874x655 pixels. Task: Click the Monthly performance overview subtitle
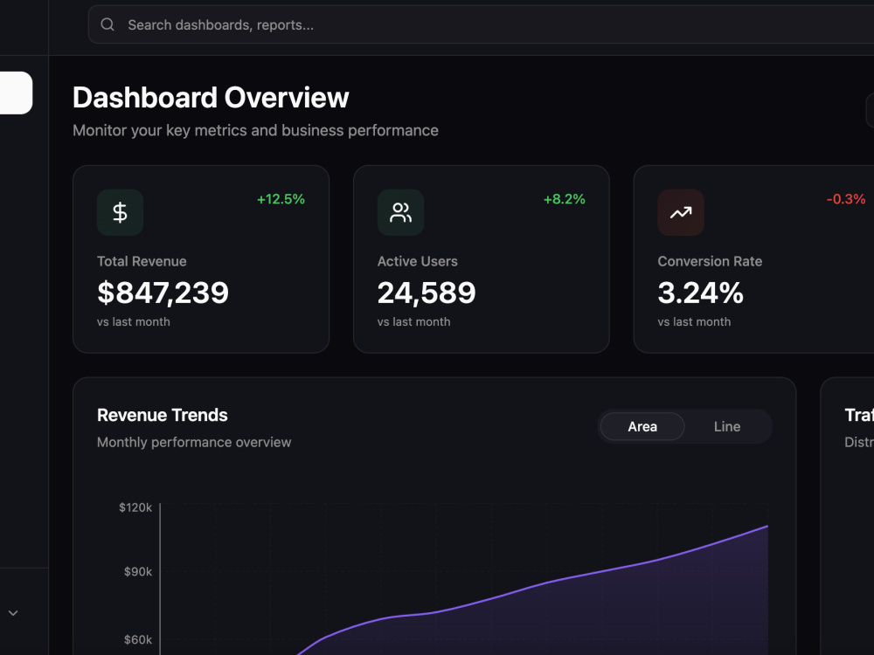pyautogui.click(x=194, y=442)
